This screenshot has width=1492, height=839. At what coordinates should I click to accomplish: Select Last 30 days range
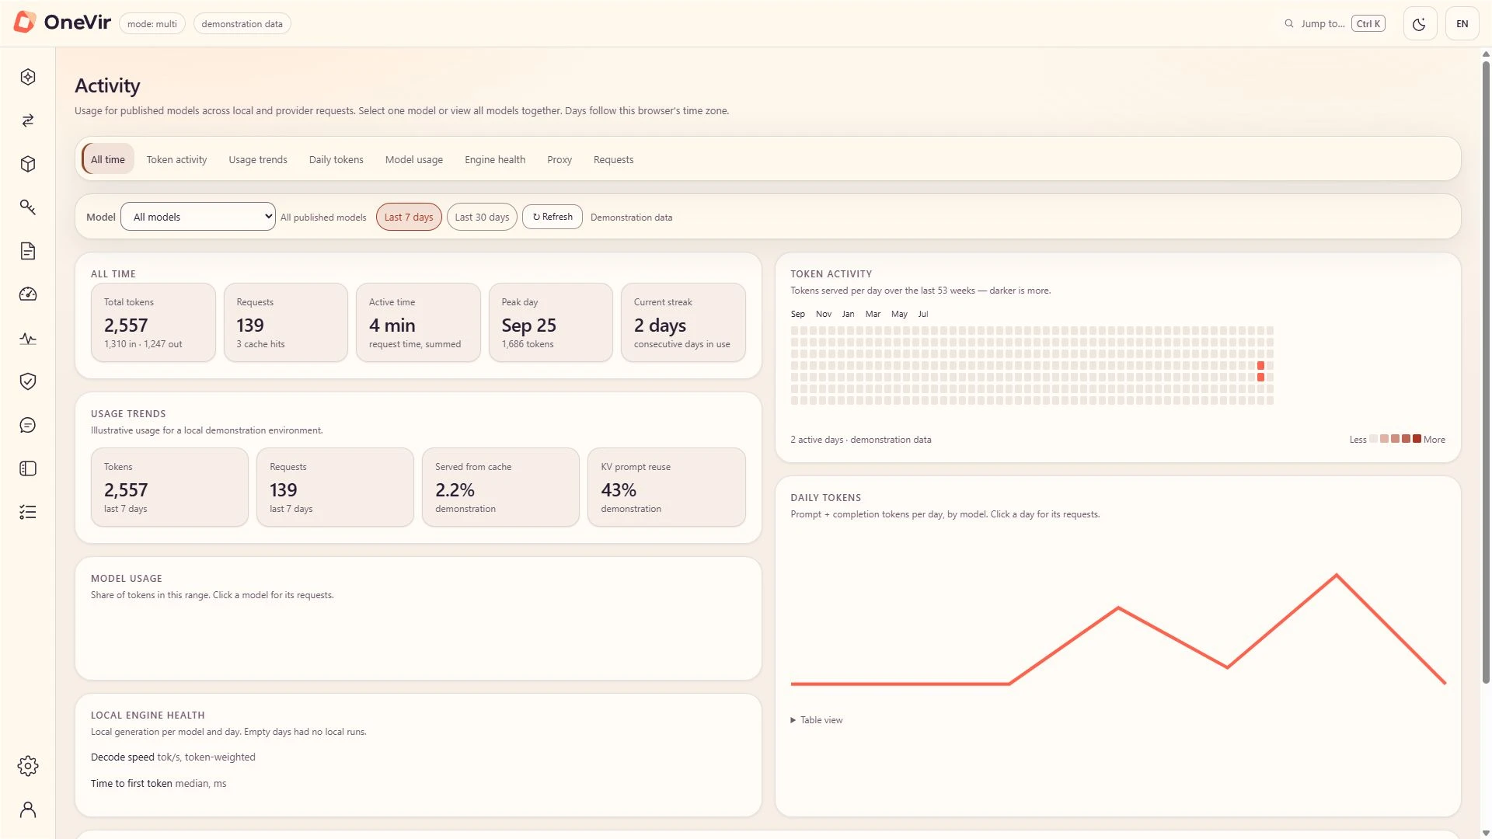(482, 217)
